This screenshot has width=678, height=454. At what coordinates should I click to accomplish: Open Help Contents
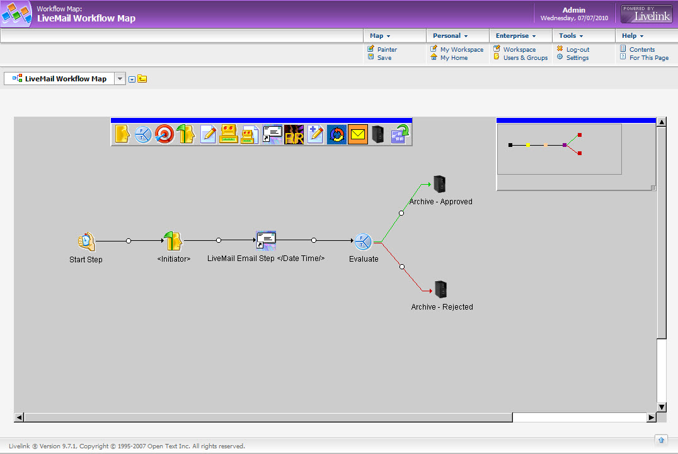[x=642, y=50]
